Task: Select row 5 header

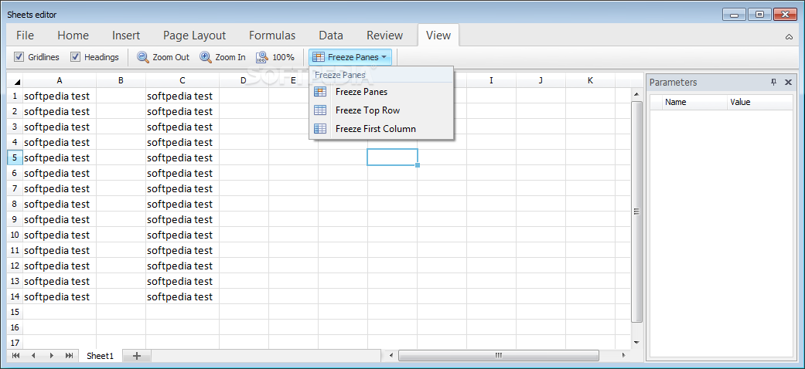Action: click(x=15, y=157)
